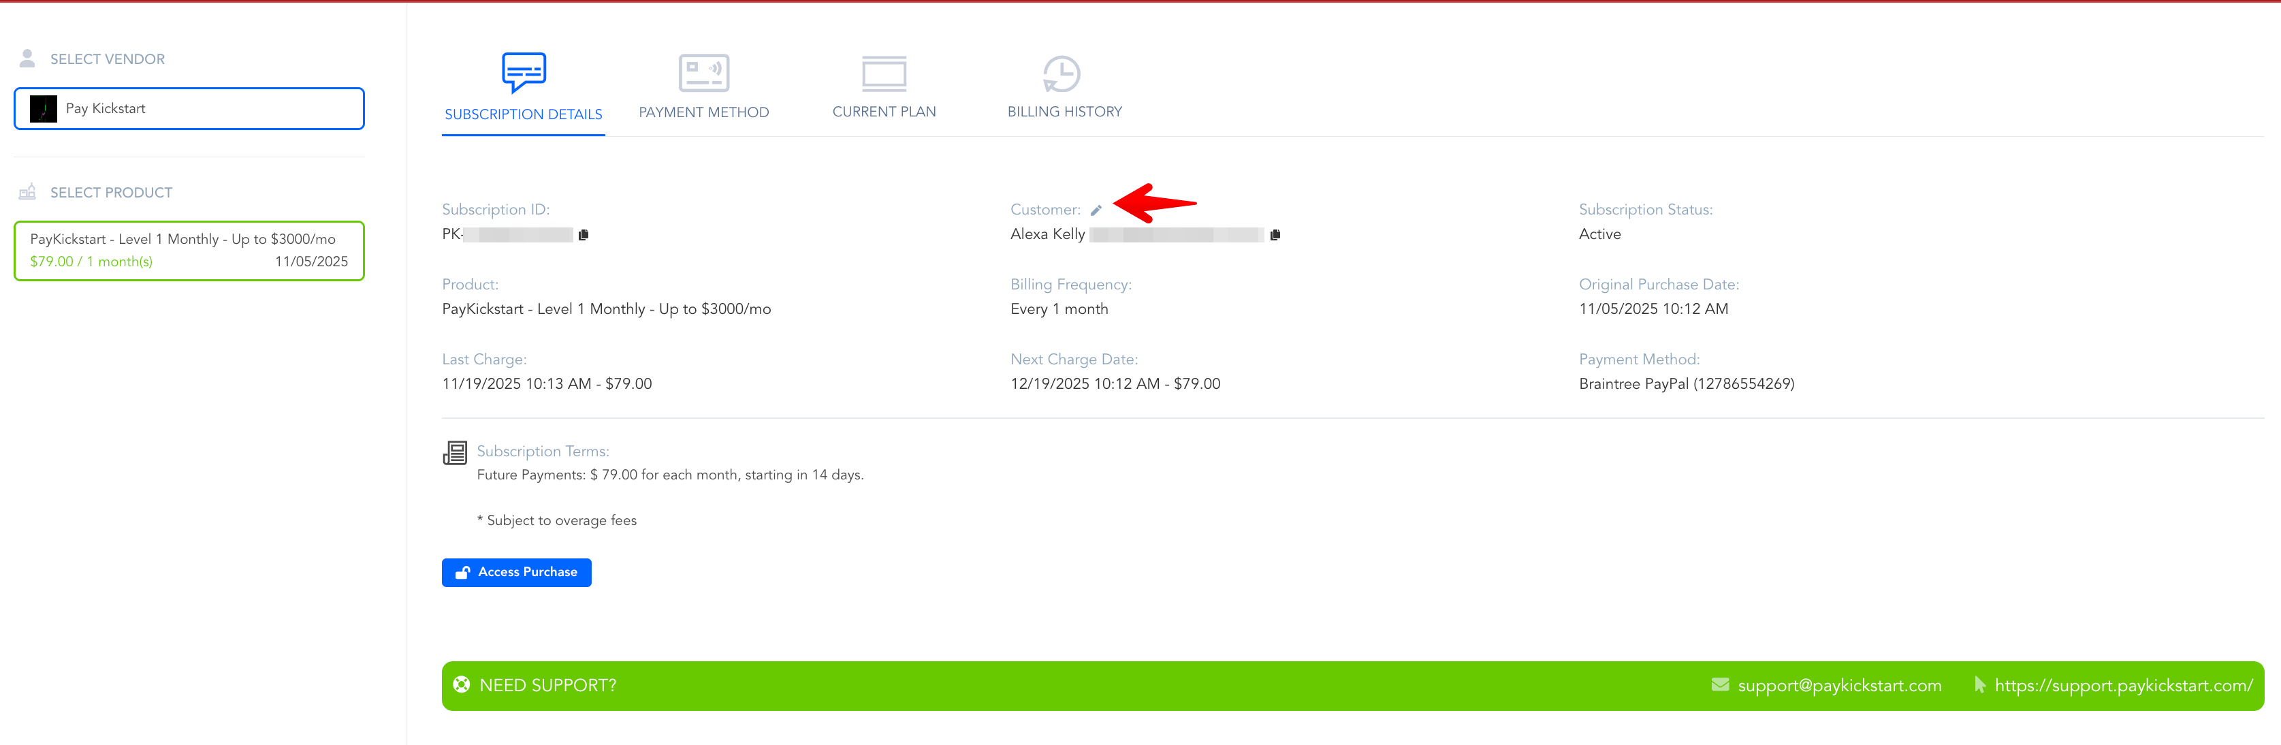Click the Need Support lifebuoy icon
Screen dimensions: 2281x745
pos(462,685)
